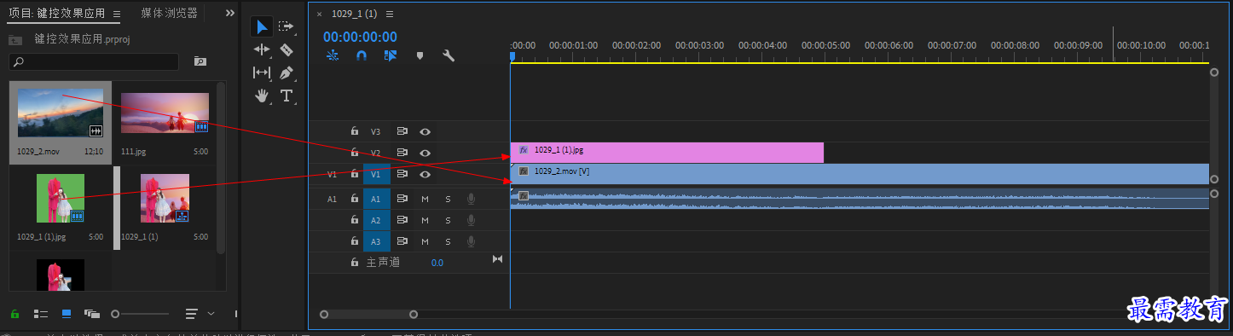
Task: Toggle track lock on A3
Action: (x=355, y=241)
